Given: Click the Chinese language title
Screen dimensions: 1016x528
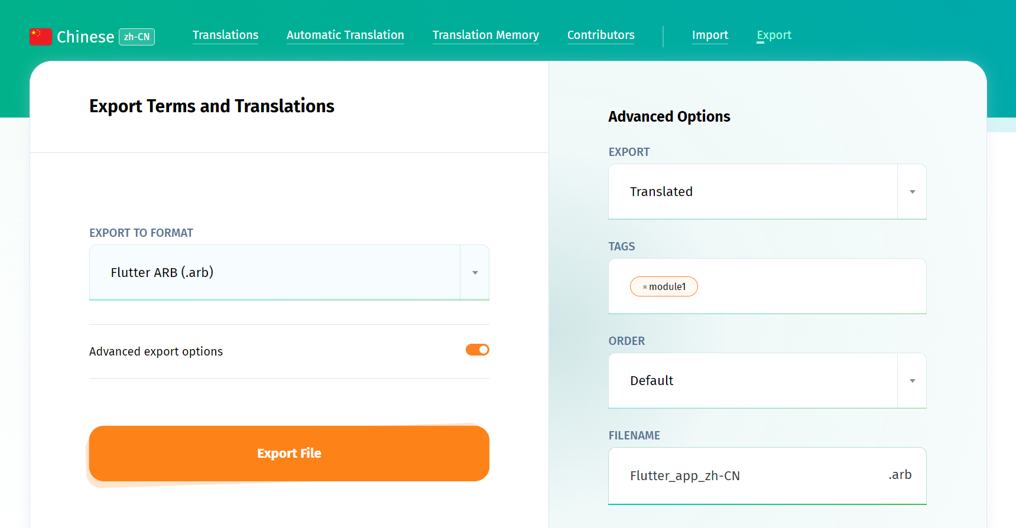Looking at the screenshot, I should point(85,37).
